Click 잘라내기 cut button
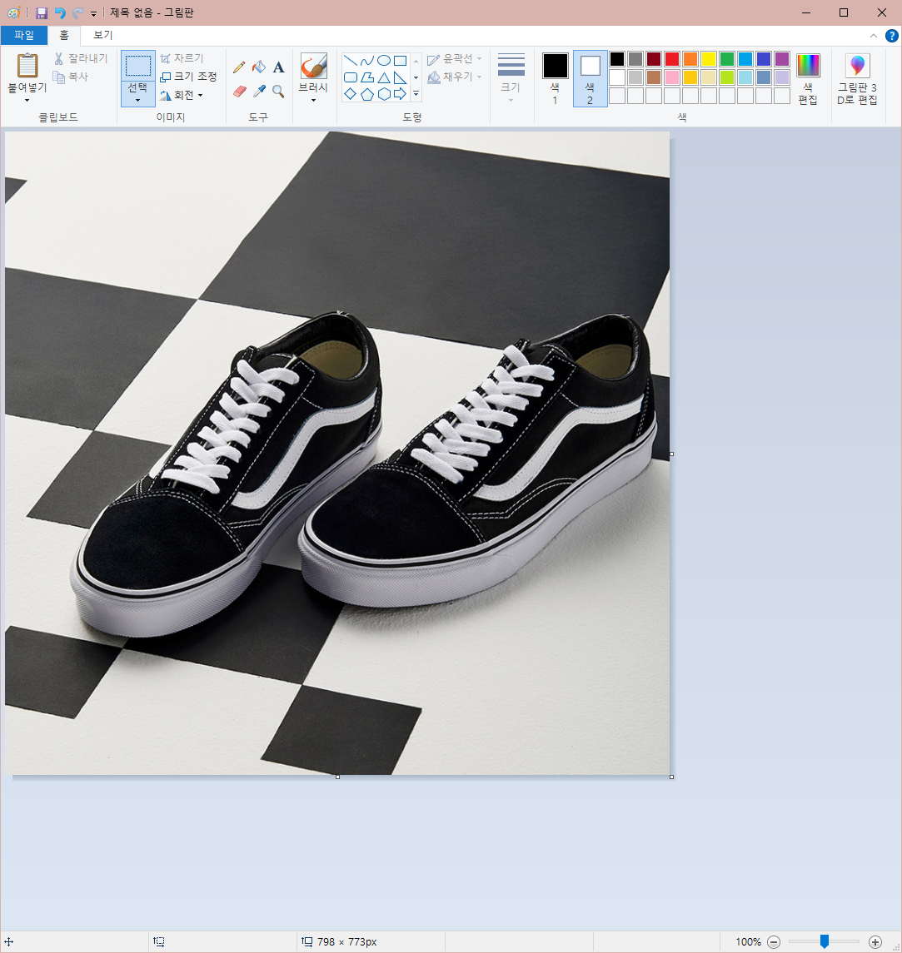 click(81, 58)
